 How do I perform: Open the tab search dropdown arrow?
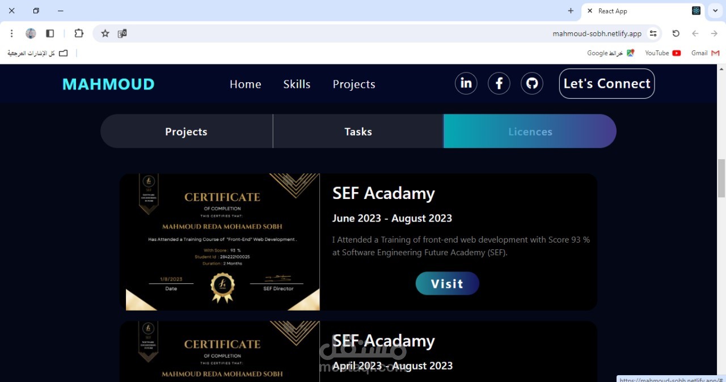(x=715, y=11)
